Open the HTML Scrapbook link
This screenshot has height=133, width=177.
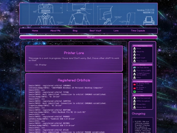pyautogui.click(x=143, y=101)
